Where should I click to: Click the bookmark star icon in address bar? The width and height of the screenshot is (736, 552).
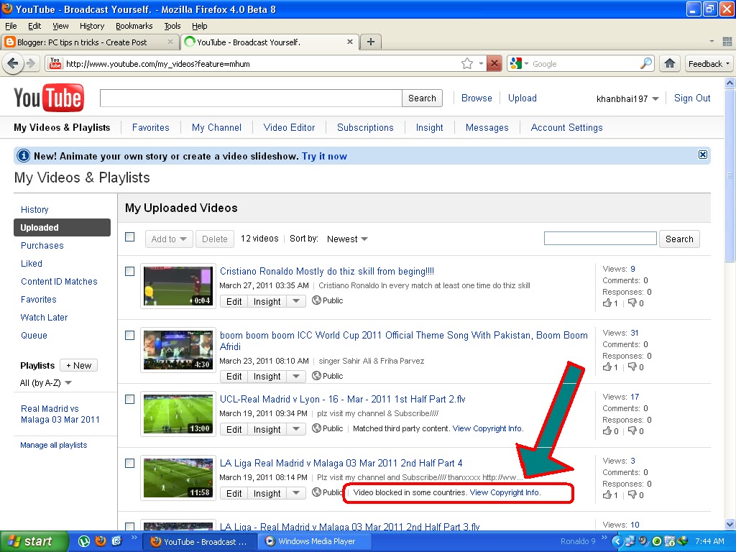[466, 63]
